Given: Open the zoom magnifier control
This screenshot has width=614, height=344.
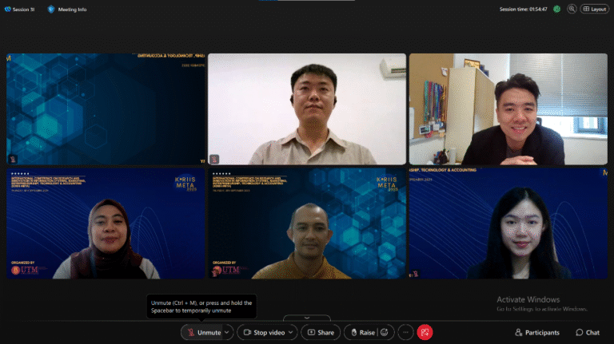Looking at the screenshot, I should [572, 9].
